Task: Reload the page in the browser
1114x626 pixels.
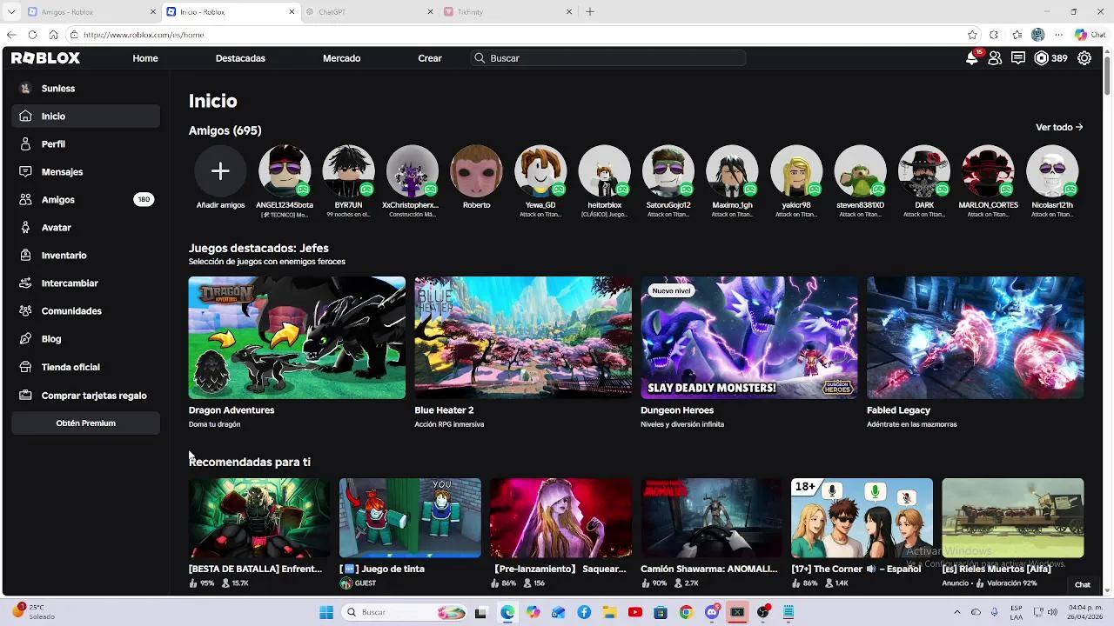Action: point(32,35)
